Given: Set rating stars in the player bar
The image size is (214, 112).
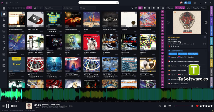Looking at the screenshot, I should 206,106.
